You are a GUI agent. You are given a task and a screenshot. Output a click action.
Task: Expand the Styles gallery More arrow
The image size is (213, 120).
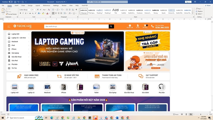tap(192, 13)
